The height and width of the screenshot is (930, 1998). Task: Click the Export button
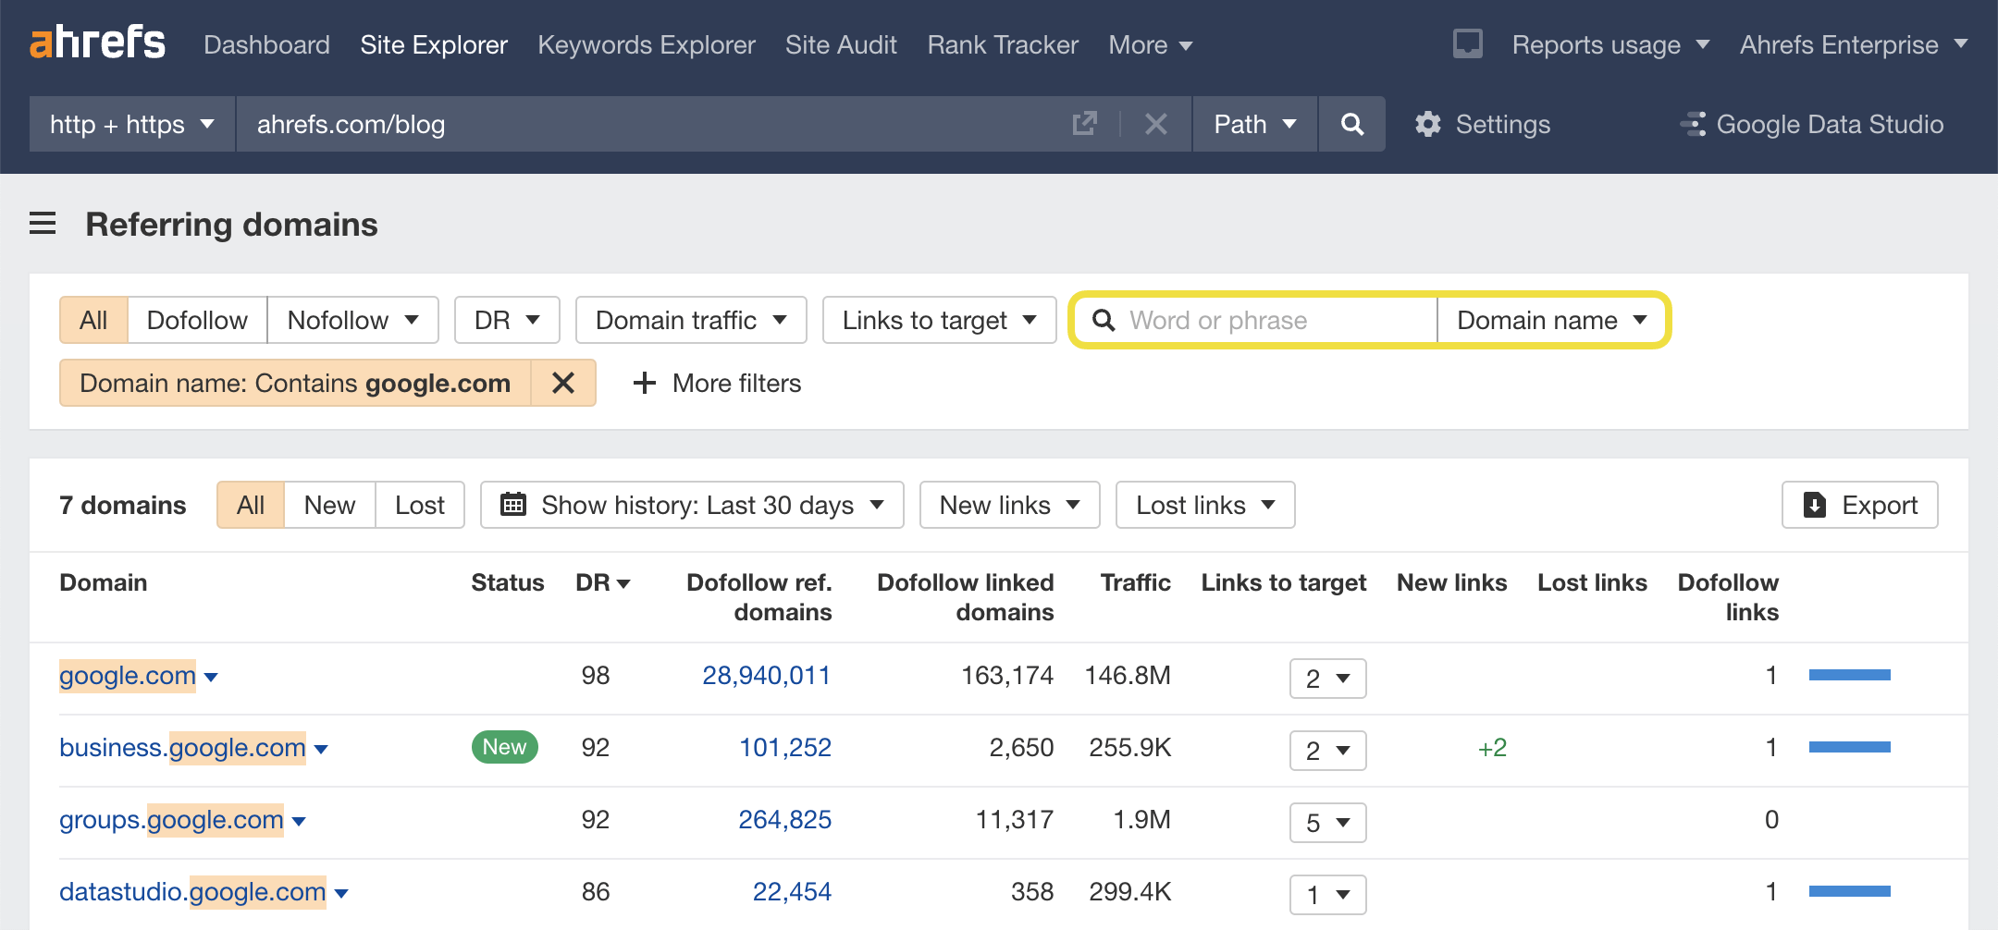tap(1858, 505)
